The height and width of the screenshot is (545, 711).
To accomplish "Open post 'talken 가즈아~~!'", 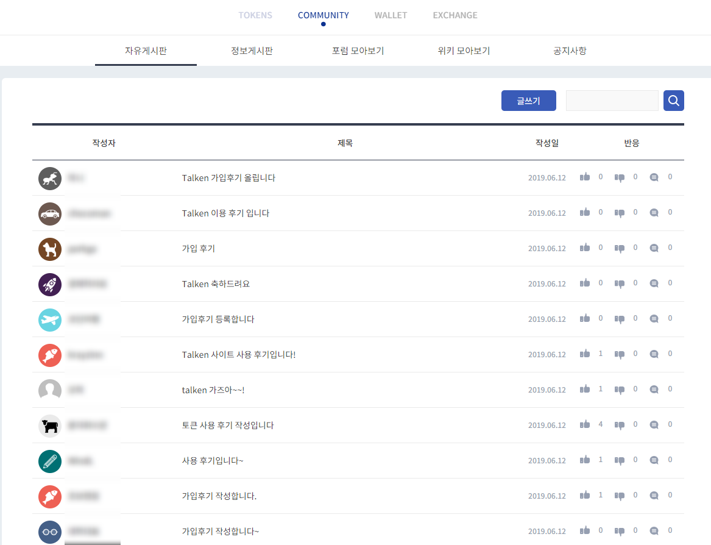I will coord(213,390).
